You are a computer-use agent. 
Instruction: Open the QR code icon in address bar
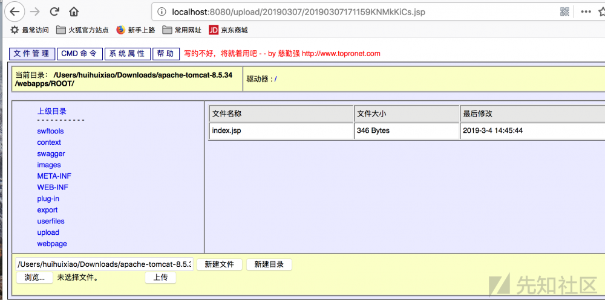point(565,11)
